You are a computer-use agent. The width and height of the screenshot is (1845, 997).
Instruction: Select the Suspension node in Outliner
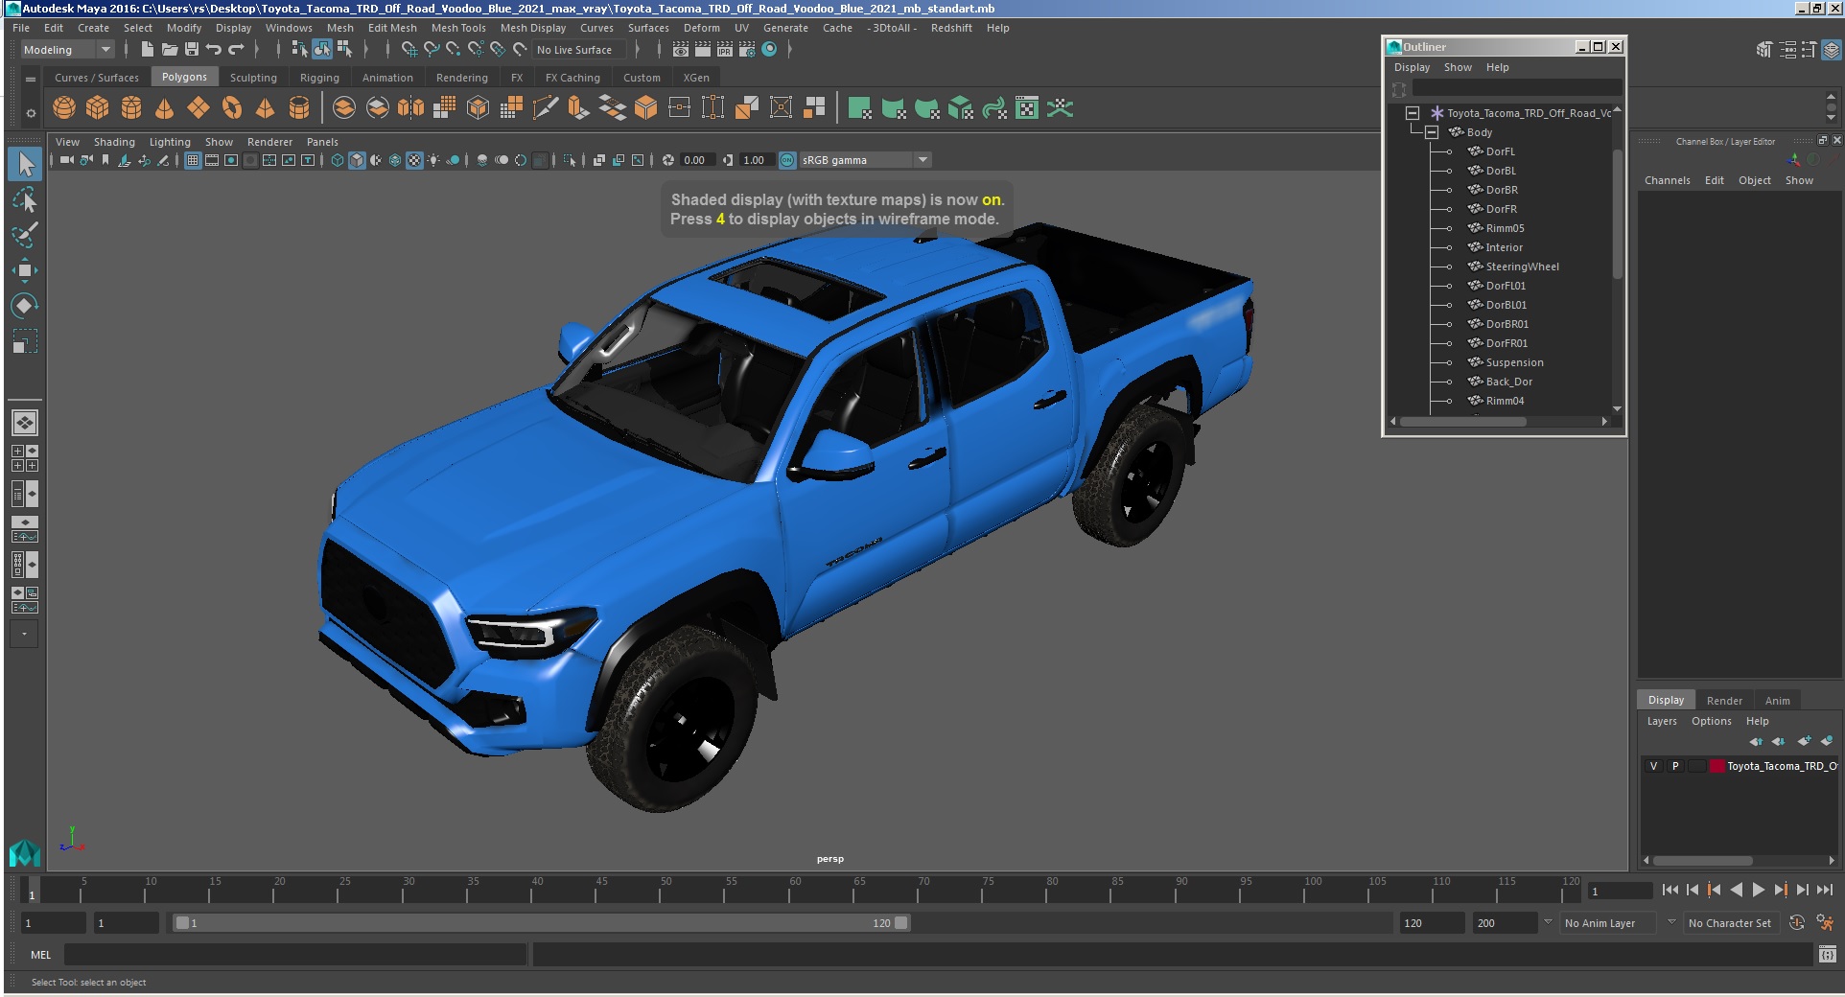coord(1513,362)
